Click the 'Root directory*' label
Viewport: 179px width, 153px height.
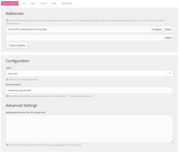tap(13, 85)
